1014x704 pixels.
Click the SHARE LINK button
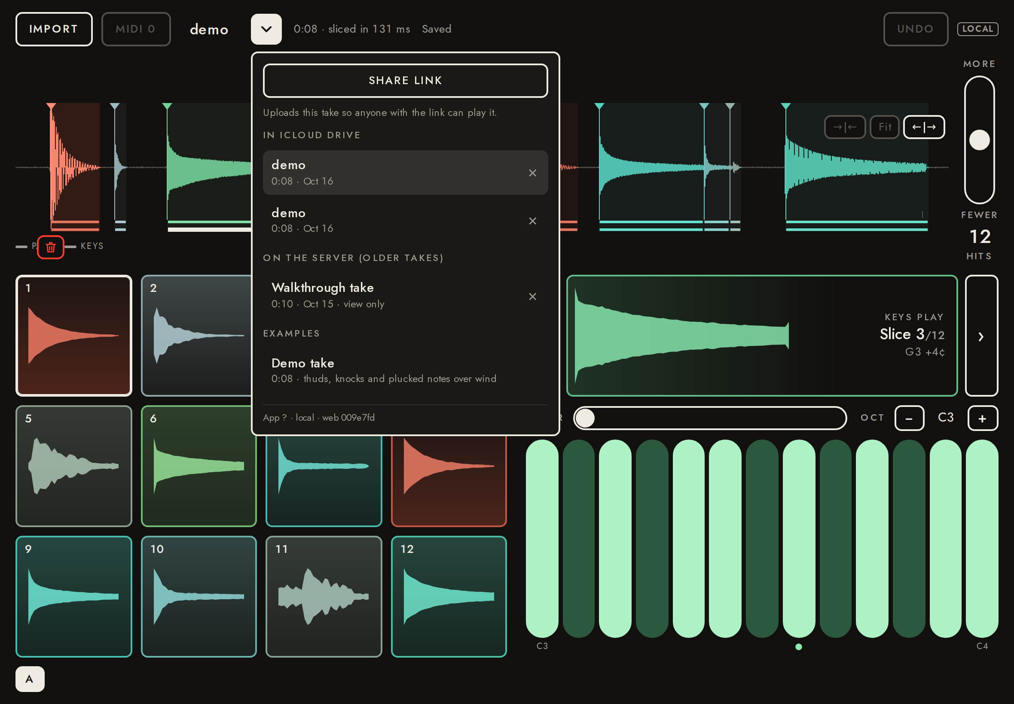tap(405, 81)
